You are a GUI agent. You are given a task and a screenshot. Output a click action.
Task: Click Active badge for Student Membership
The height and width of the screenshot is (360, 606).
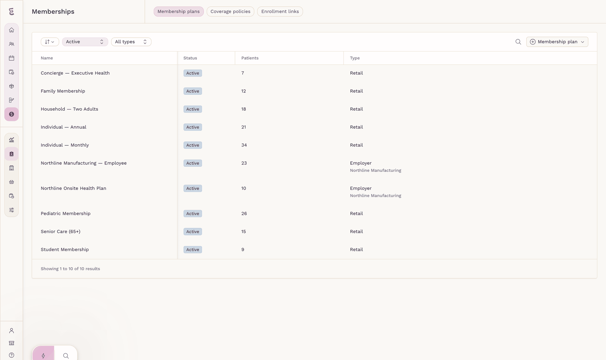(x=193, y=249)
